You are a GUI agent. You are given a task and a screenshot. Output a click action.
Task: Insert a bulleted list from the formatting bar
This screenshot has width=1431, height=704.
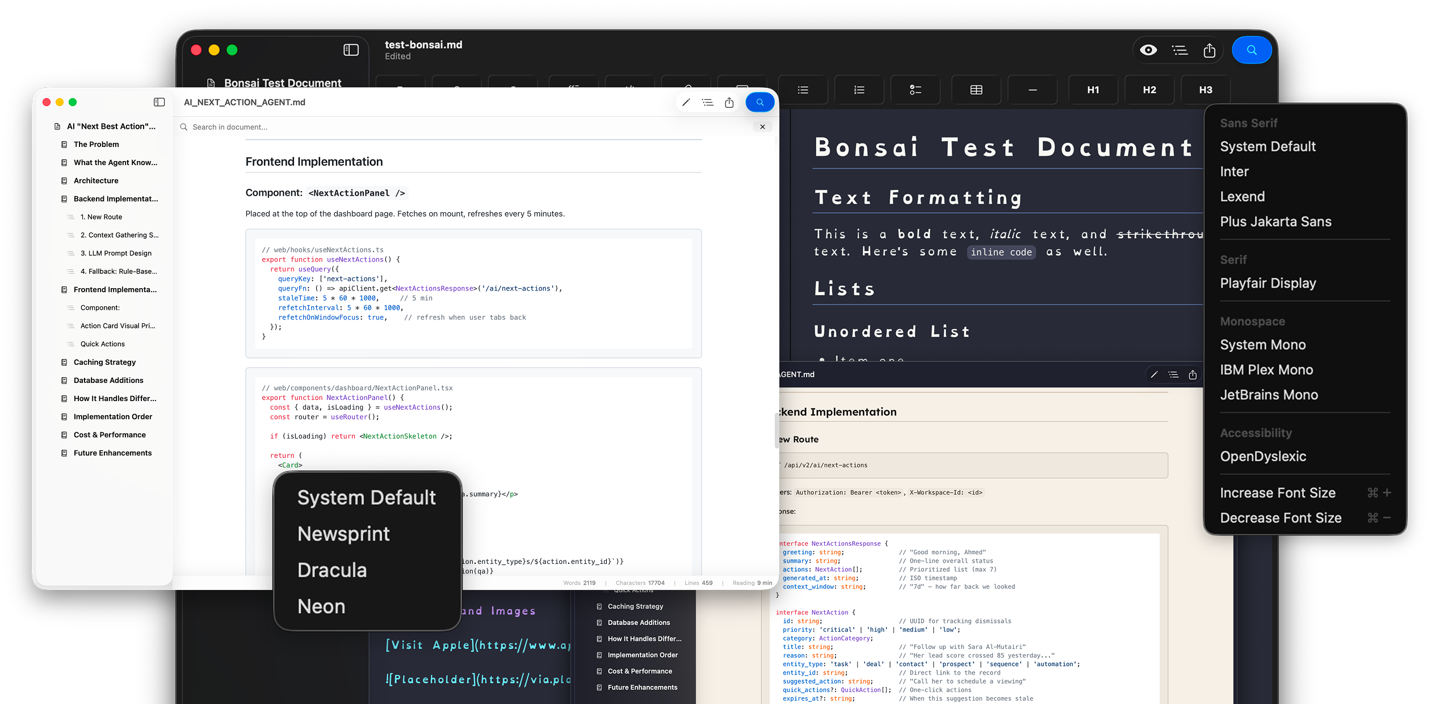tap(803, 90)
